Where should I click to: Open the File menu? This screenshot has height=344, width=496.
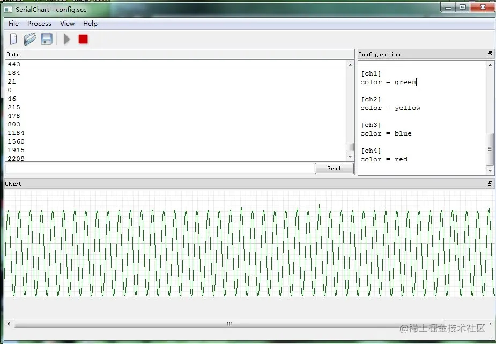(x=13, y=24)
